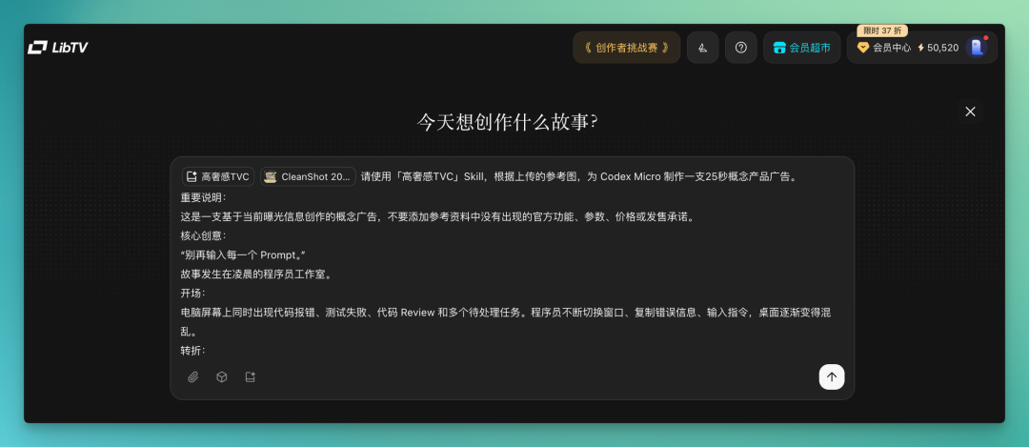The height and width of the screenshot is (447, 1029).
Task: Click the diamond icon in 会员中心
Action: click(863, 48)
